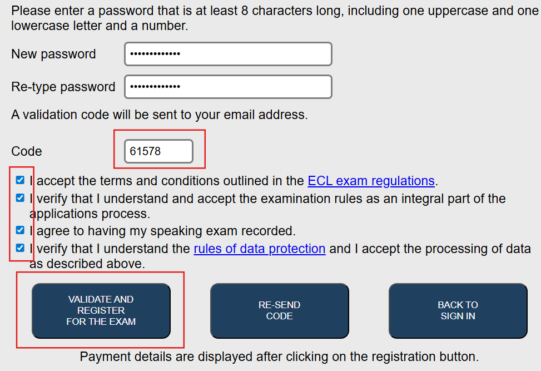The height and width of the screenshot is (371, 541).
Task: Click the Re-send Code button
Action: (x=279, y=310)
